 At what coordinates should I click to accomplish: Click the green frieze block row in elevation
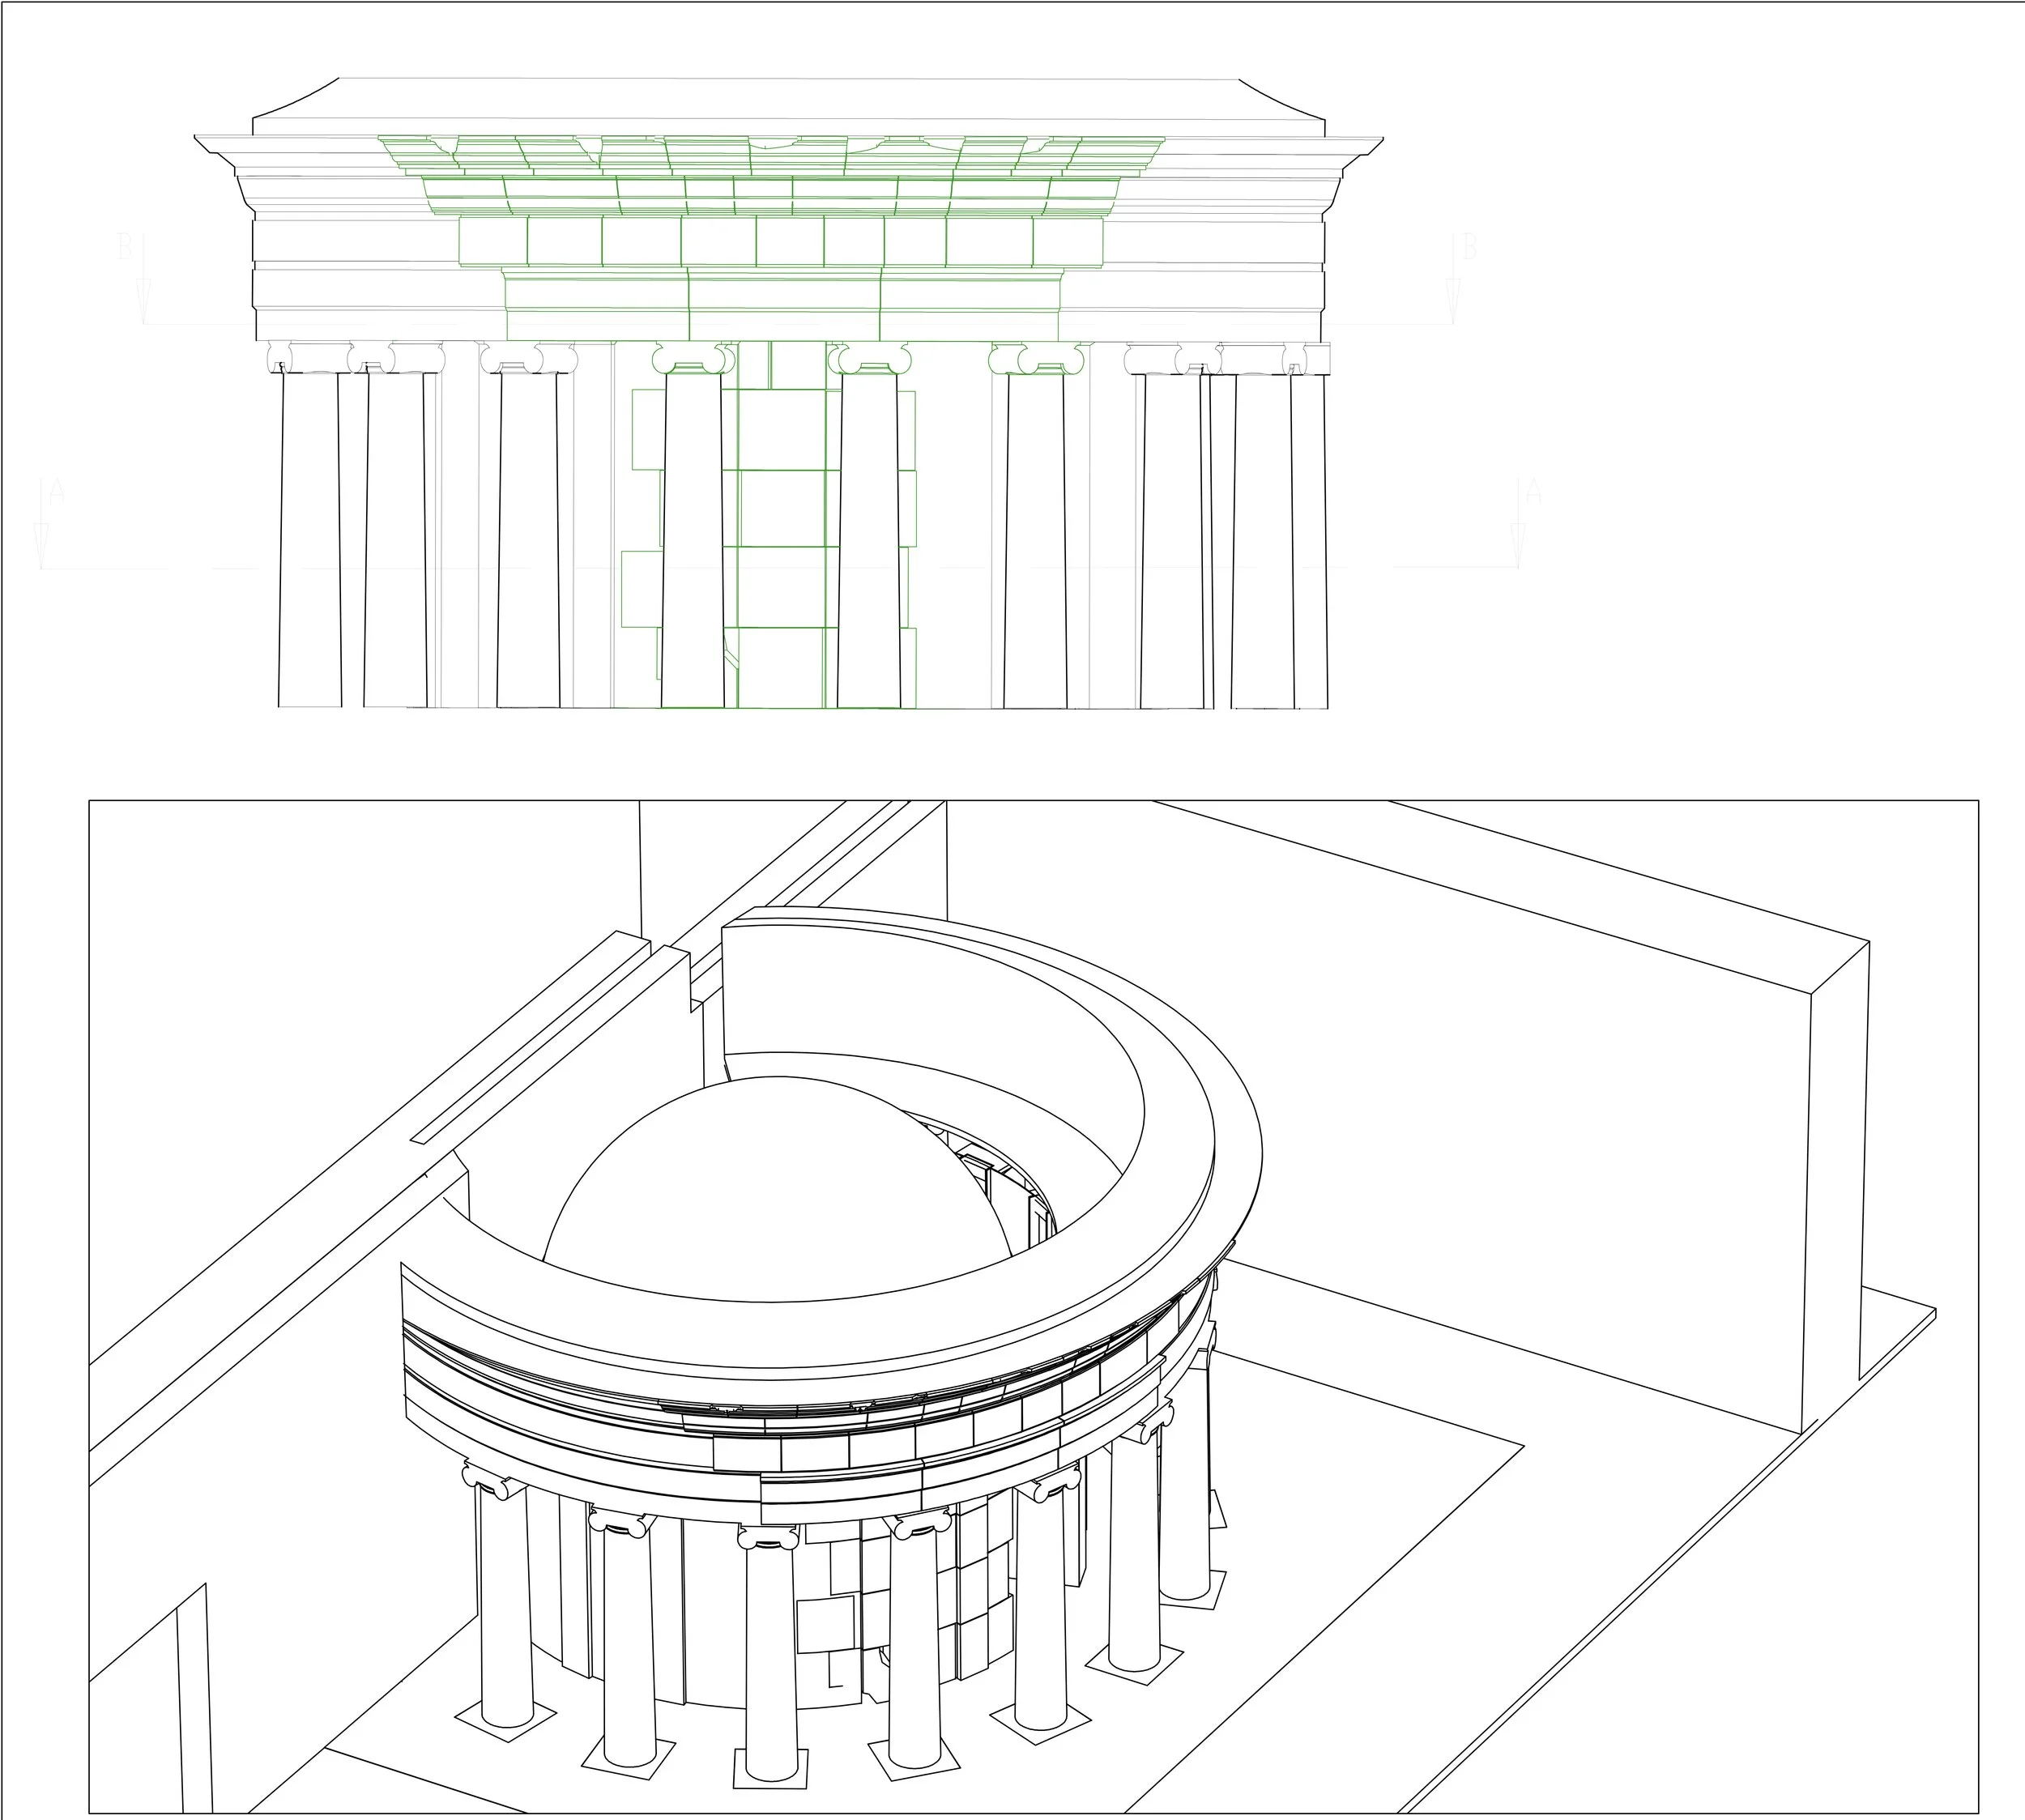tap(780, 241)
